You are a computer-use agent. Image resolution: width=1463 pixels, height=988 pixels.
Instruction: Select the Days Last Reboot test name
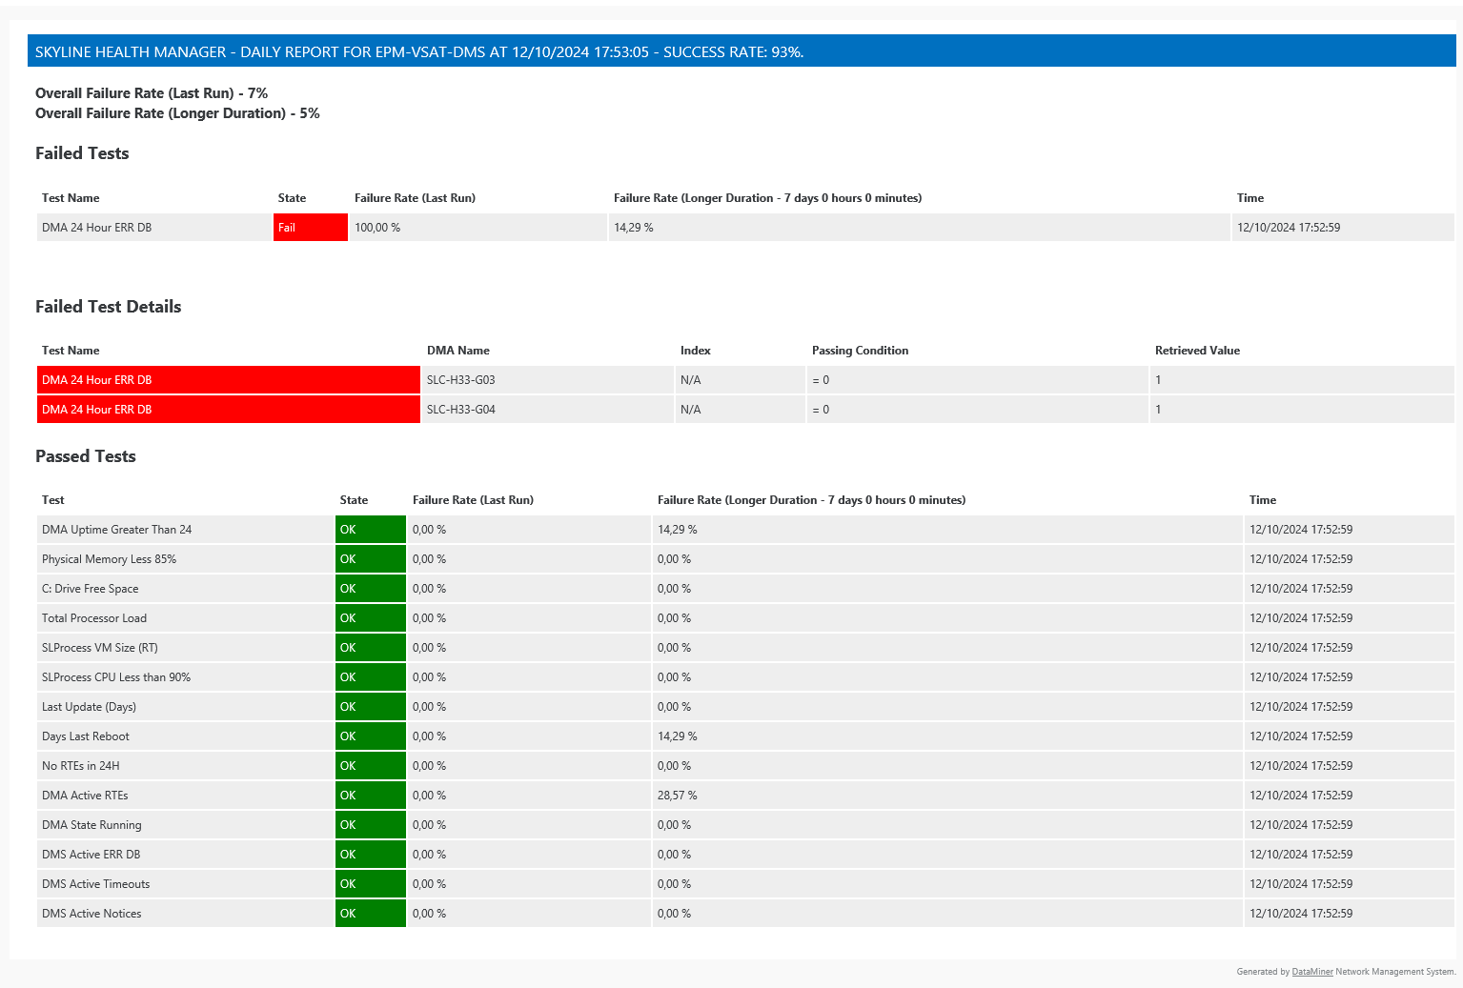click(86, 736)
